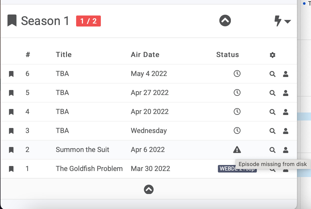Toggle monitored bookmark for episode 2
311x209 pixels.
pos(11,150)
